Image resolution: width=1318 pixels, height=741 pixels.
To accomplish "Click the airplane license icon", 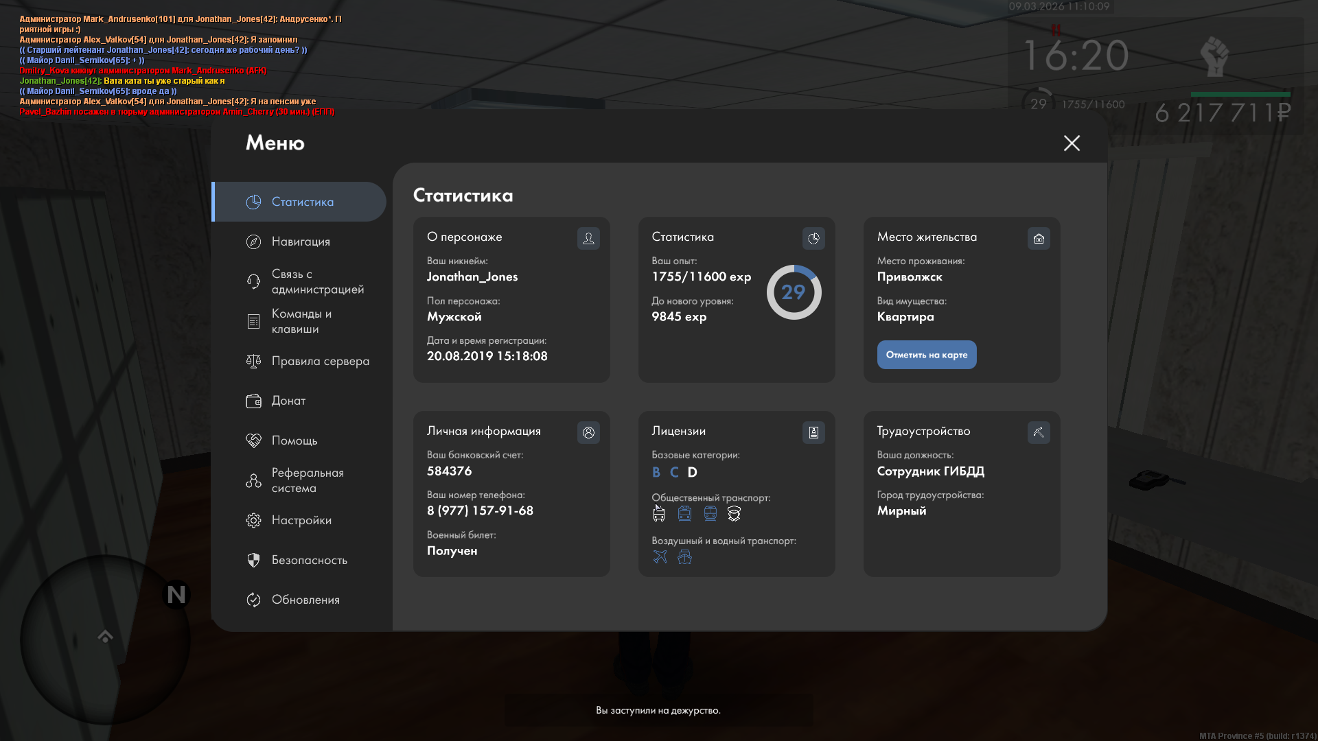I will click(660, 556).
